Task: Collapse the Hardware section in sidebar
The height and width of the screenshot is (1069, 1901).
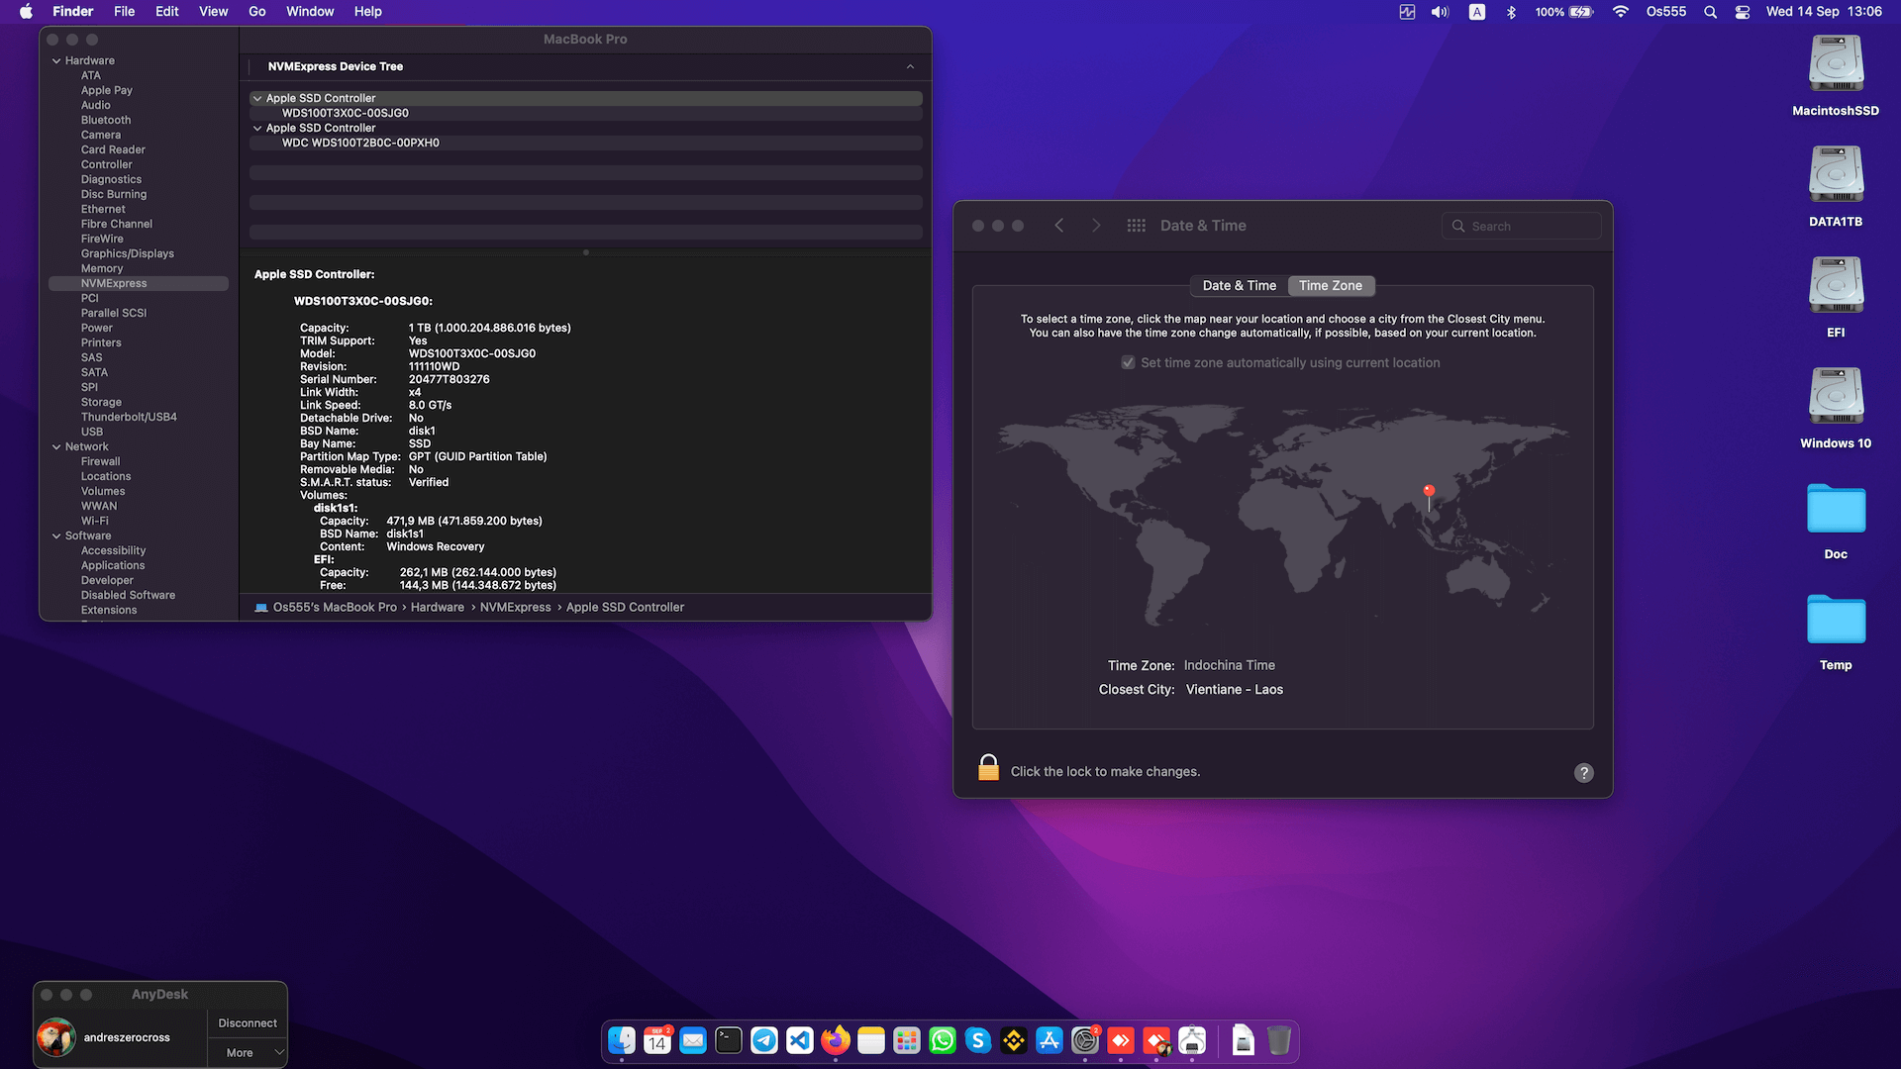Action: pyautogui.click(x=56, y=60)
